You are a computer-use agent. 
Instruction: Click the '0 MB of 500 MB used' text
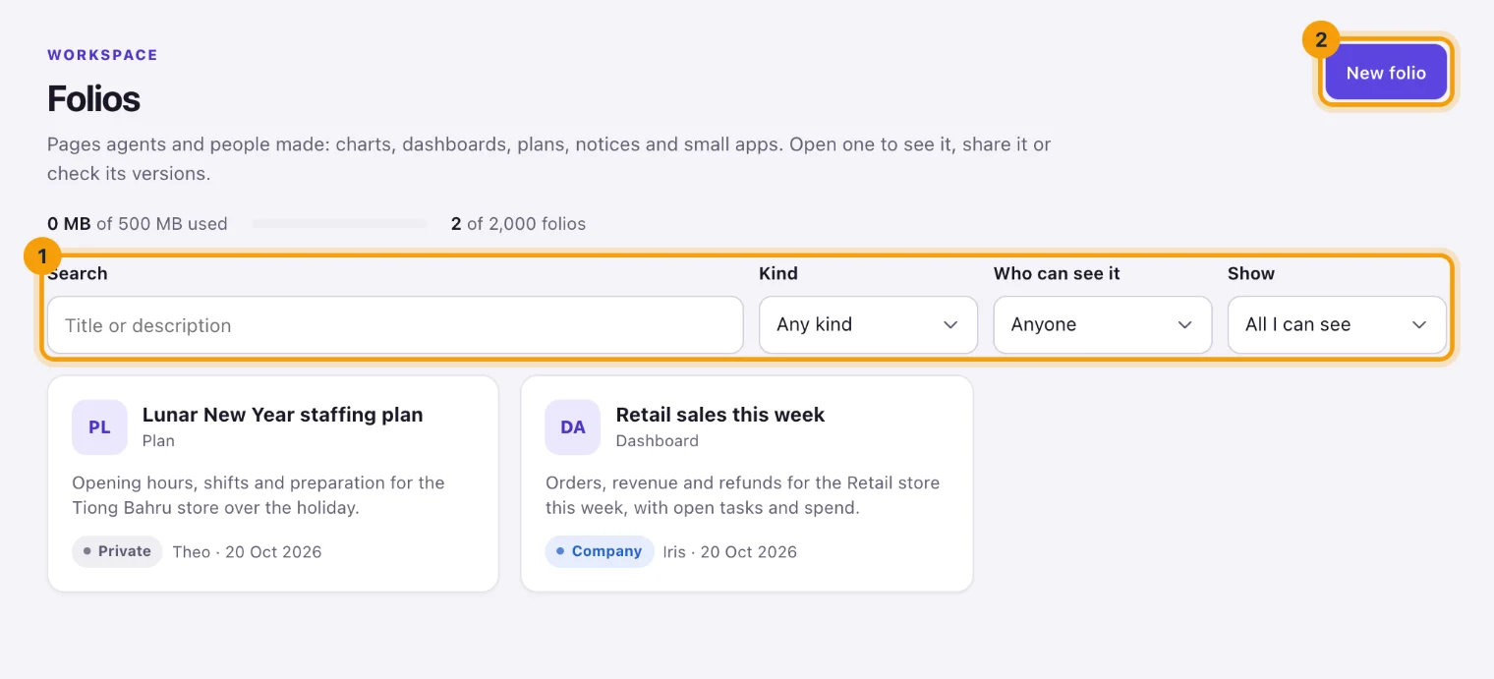pyautogui.click(x=138, y=224)
